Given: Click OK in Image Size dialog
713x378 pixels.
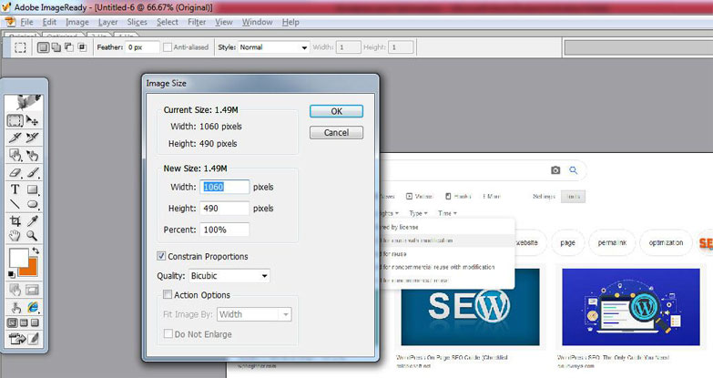Looking at the screenshot, I should tap(336, 111).
